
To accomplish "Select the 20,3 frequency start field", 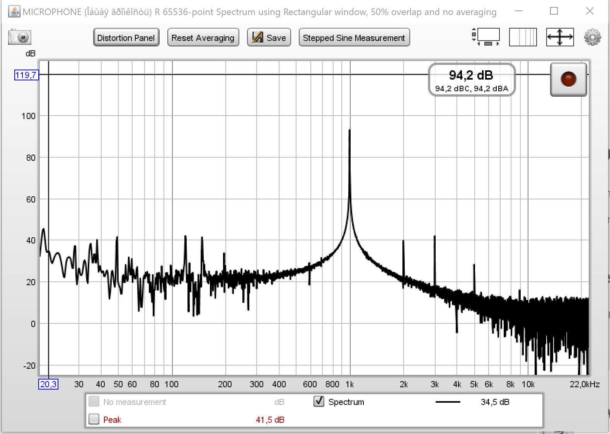I will pyautogui.click(x=48, y=384).
